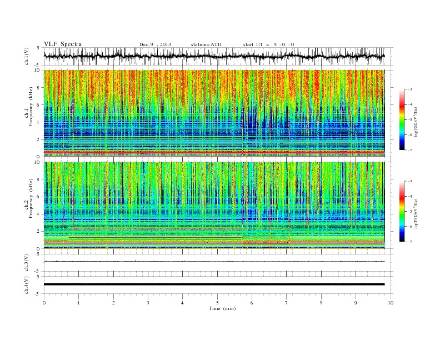Click the thick ch.4 voltage trace
Image resolution: width=440 pixels, height=340 pixels.
pyautogui.click(x=214, y=284)
